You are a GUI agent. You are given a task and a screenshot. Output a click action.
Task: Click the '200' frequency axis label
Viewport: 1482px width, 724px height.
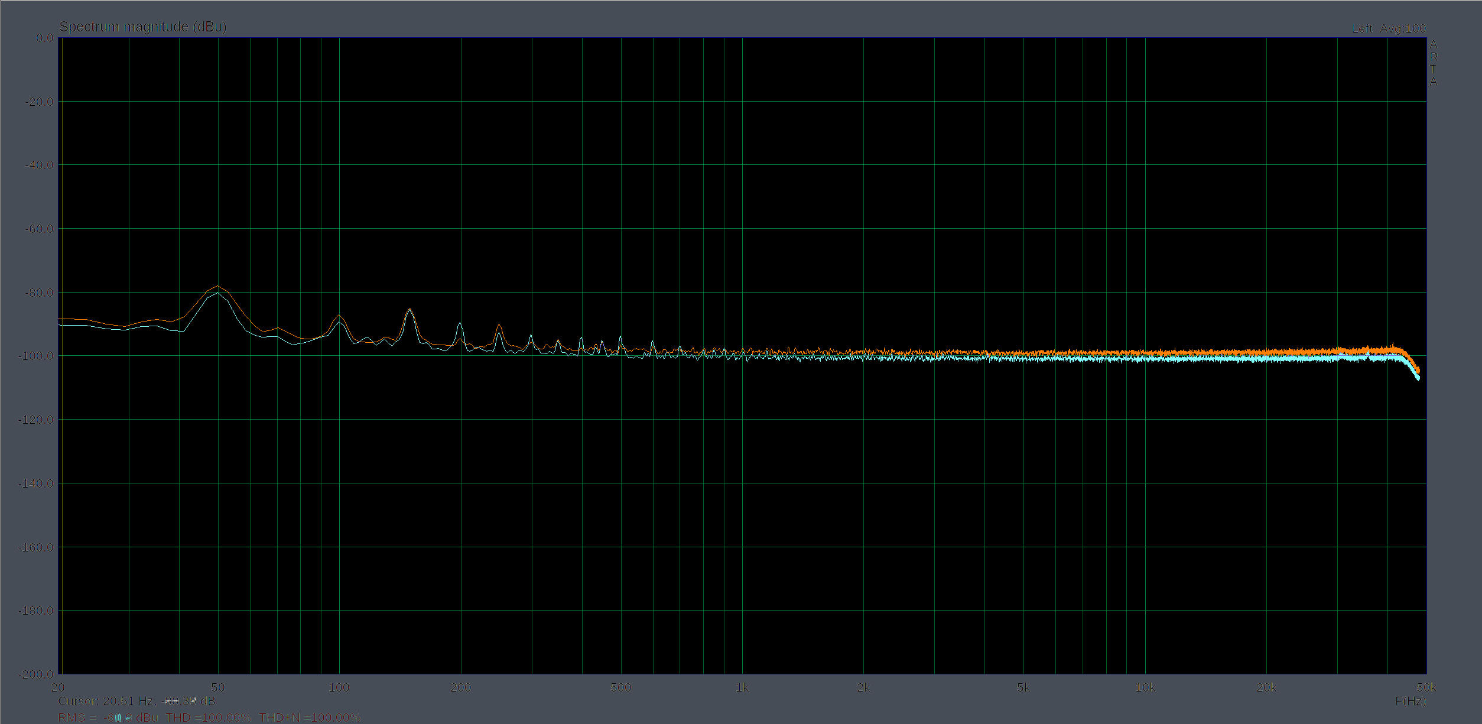pyautogui.click(x=461, y=687)
